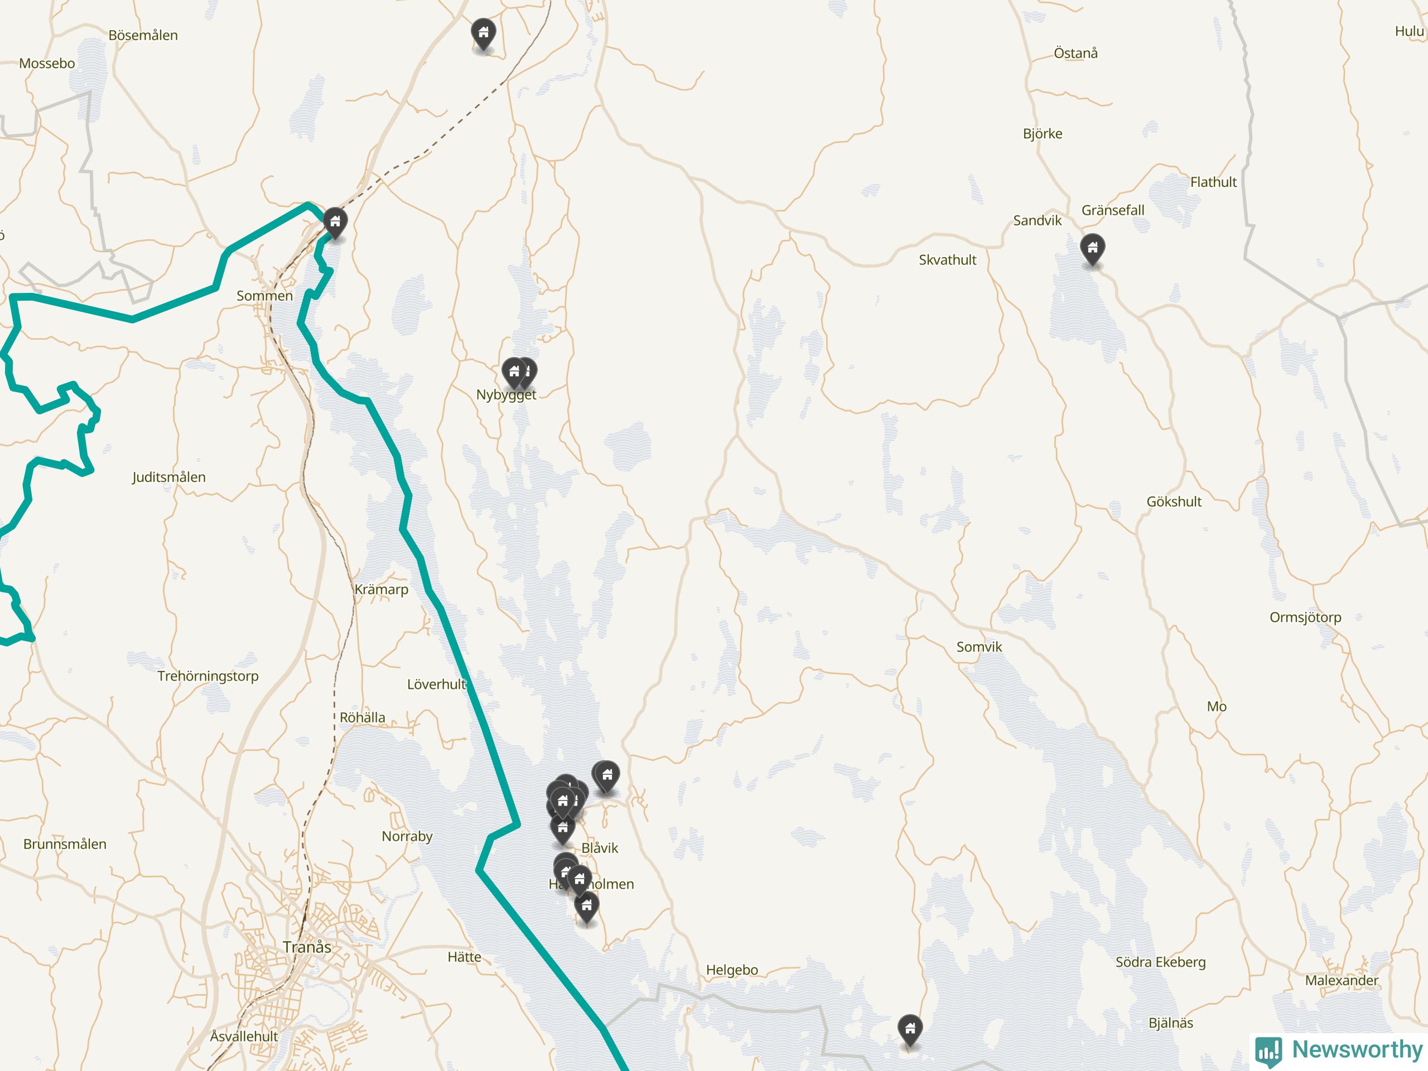Click the house marker overlapping Hårsholmen label
1428x1071 pixels.
point(579,880)
